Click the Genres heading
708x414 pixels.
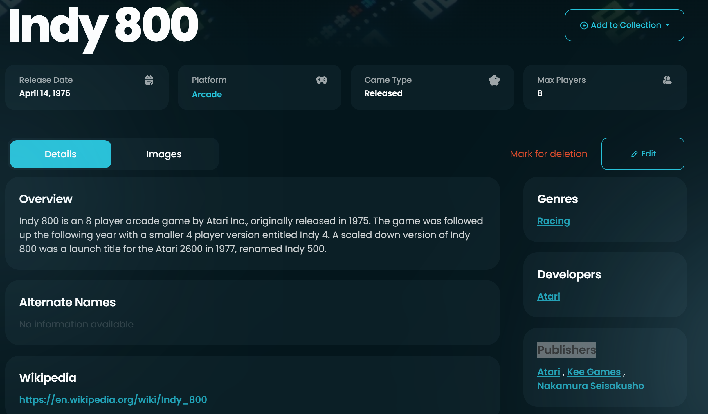(x=557, y=199)
